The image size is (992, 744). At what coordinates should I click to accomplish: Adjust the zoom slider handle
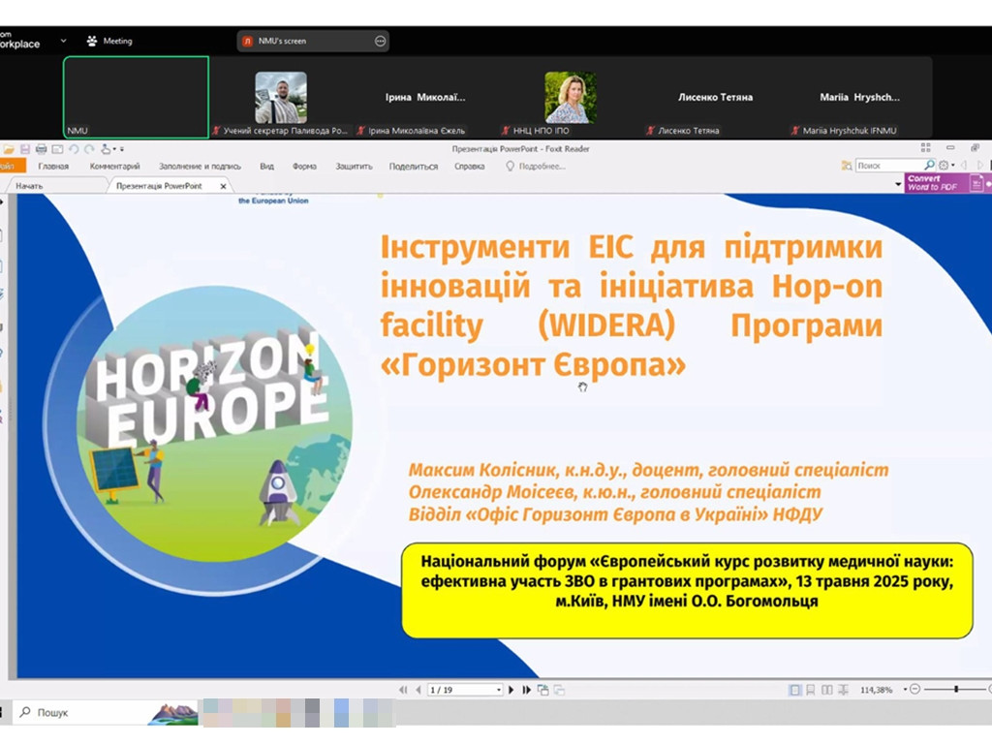(x=956, y=690)
